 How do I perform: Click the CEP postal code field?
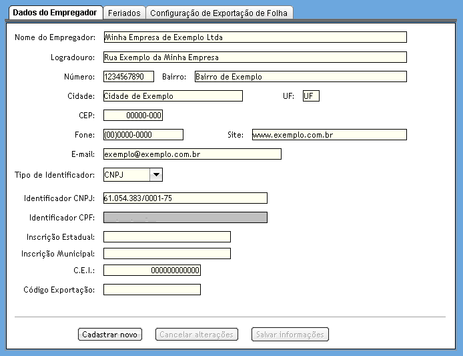tap(133, 116)
